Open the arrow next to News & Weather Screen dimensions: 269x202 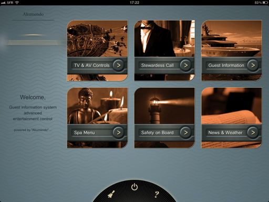[x=253, y=133]
